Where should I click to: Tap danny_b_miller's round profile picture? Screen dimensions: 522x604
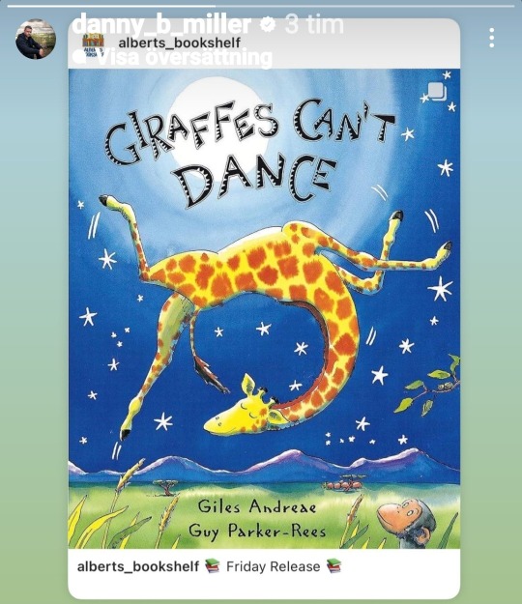36,39
